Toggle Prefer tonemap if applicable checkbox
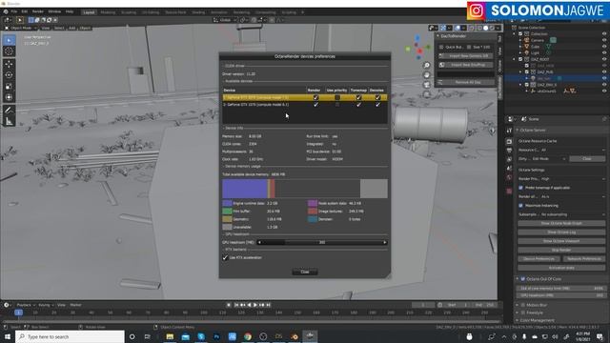This screenshot has width=610, height=343. 521,188
